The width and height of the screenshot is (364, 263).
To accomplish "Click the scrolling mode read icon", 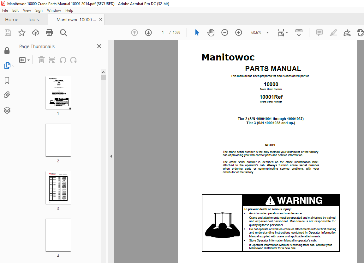I will coord(299,33).
